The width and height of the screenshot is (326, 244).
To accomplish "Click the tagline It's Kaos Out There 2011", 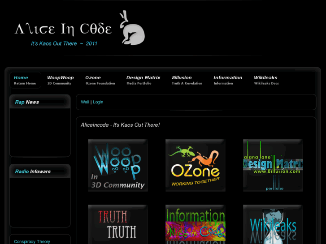I will (64, 43).
